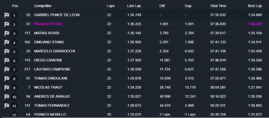Screen dimensions: 269x118
Task: Click the checkered flag beside Nicolas Traut
Action: 7,88
